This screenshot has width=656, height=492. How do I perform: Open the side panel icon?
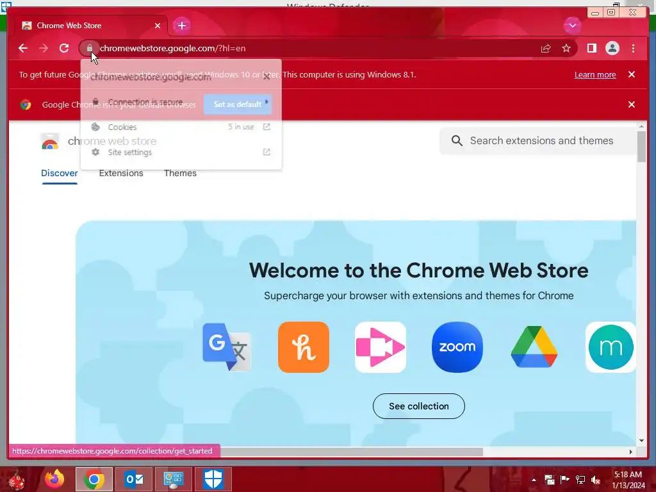(591, 49)
